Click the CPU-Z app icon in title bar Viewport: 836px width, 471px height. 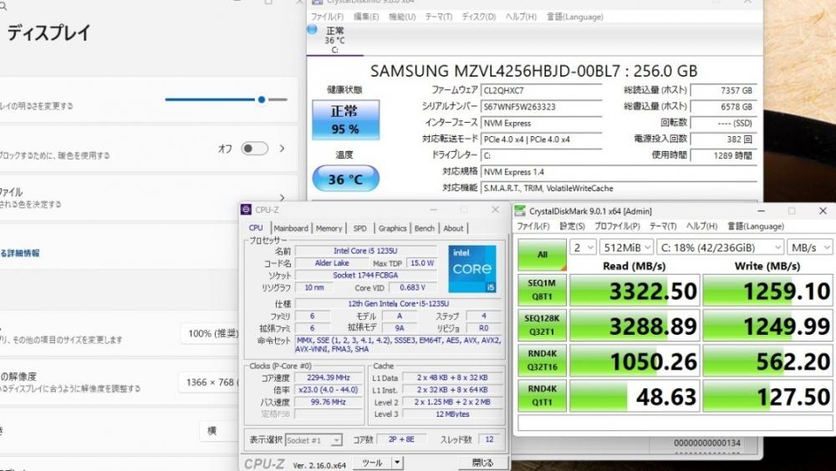[246, 210]
